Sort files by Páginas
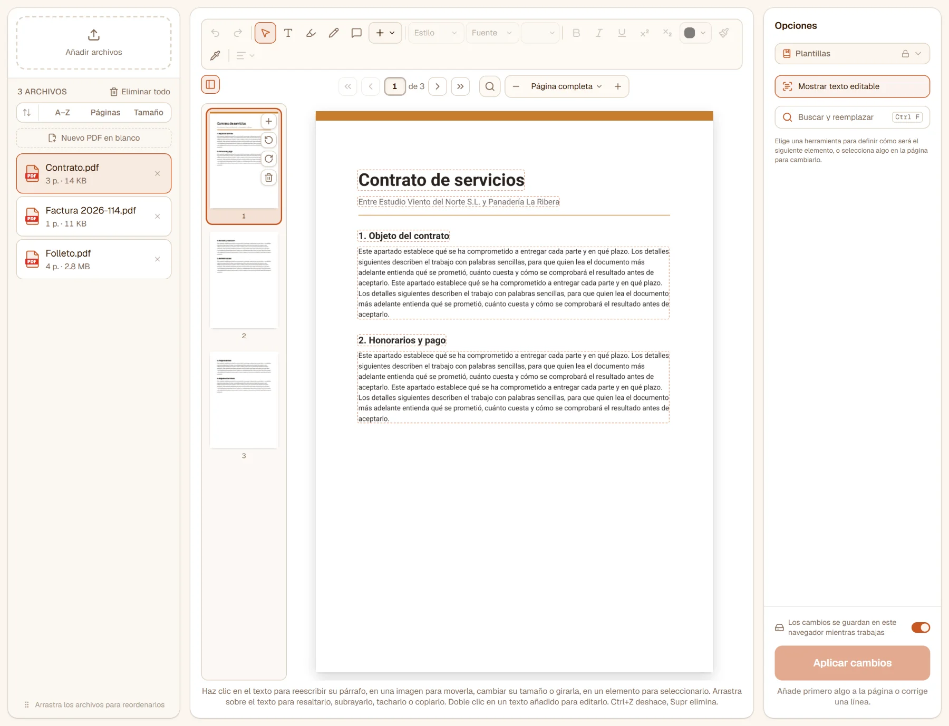This screenshot has width=949, height=726. click(x=105, y=112)
